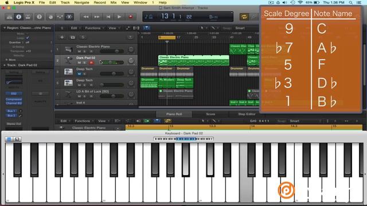The height and width of the screenshot is (206, 367).
Task: Collapse the Region inspector disclosure triangle
Action: tap(5, 28)
